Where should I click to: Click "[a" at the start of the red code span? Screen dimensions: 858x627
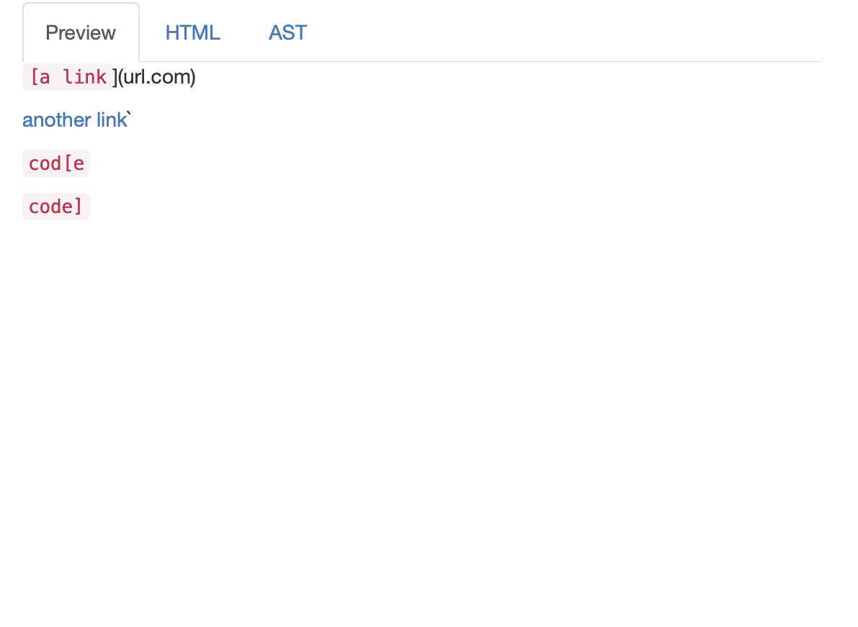tap(40, 77)
